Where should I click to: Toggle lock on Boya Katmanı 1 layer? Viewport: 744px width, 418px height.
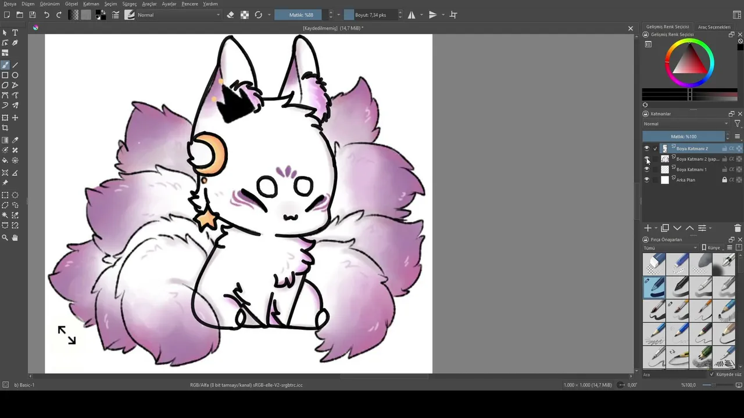point(724,170)
